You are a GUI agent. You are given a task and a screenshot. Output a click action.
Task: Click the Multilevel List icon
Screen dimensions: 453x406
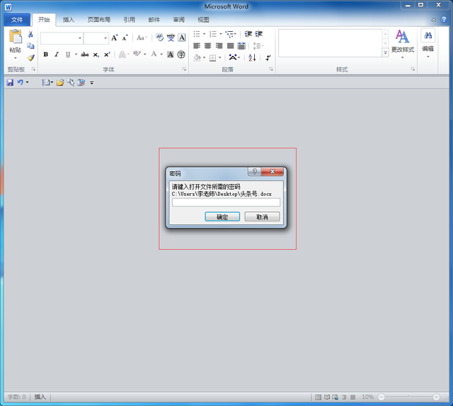coord(230,35)
